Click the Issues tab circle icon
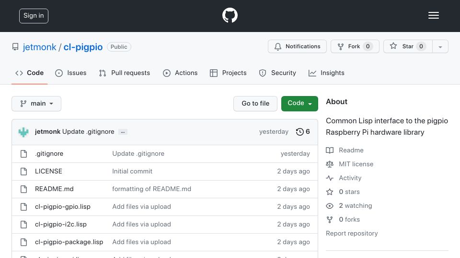 click(59, 73)
